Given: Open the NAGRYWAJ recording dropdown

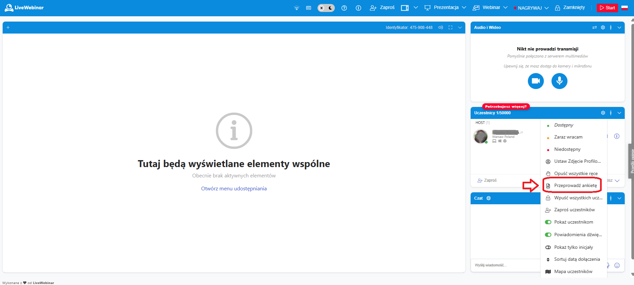Looking at the screenshot, I should click(x=546, y=8).
